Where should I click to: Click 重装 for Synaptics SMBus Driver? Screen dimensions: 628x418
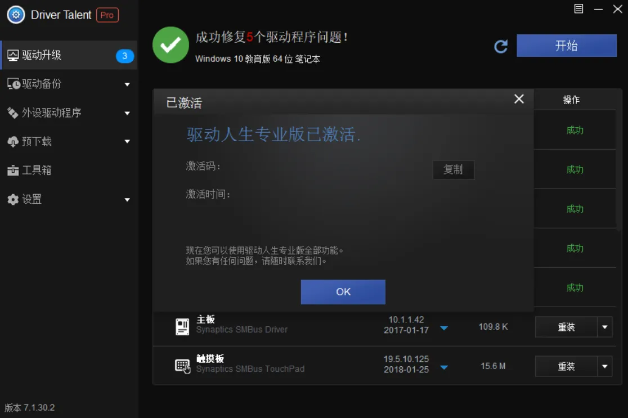point(566,327)
